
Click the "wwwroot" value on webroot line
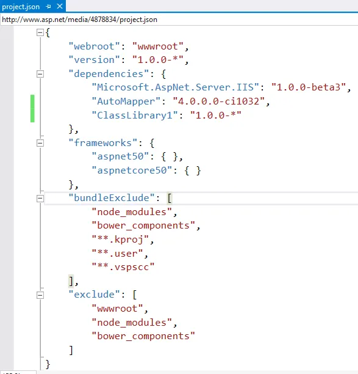tap(157, 46)
